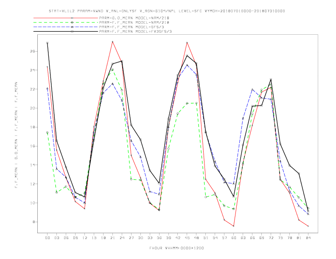
Task: Click legend label PARM=O.O_MEAN MODEL=NAM/218
Action: [134, 18]
